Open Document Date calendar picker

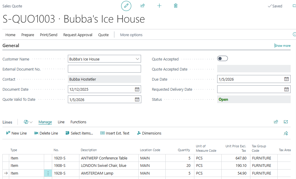[x=137, y=89]
